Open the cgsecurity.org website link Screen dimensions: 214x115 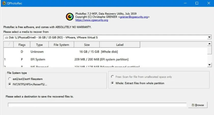pos(91,20)
